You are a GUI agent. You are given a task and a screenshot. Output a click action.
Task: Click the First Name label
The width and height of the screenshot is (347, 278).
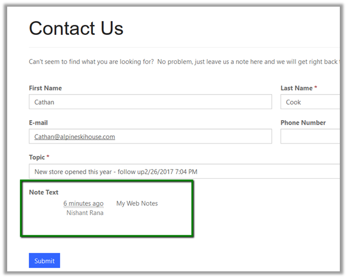[45, 88]
